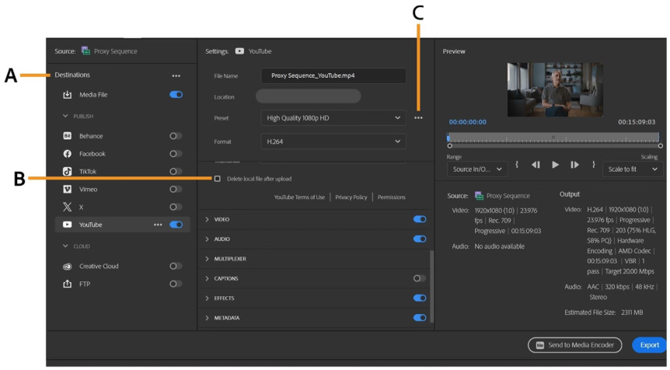Viewport: 670px width, 370px height.
Task: Open the Range Source In/Out dropdown
Action: point(477,169)
